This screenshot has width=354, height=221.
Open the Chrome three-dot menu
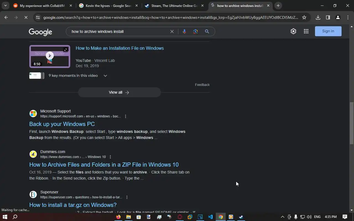click(348, 17)
